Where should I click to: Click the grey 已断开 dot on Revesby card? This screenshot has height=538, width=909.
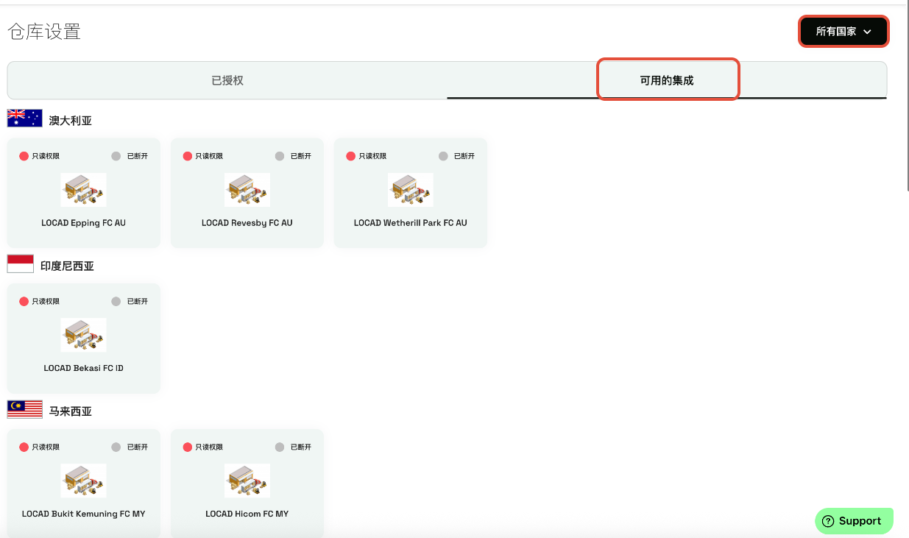(x=280, y=156)
